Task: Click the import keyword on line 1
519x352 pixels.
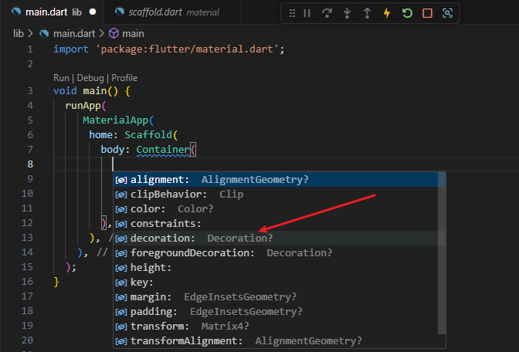Action: (x=71, y=49)
